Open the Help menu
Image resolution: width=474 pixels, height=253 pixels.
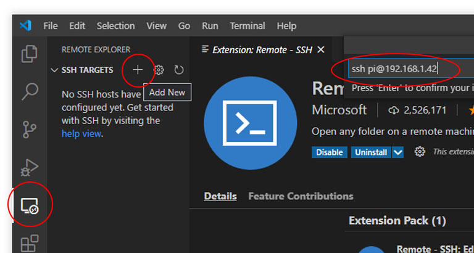coord(286,26)
